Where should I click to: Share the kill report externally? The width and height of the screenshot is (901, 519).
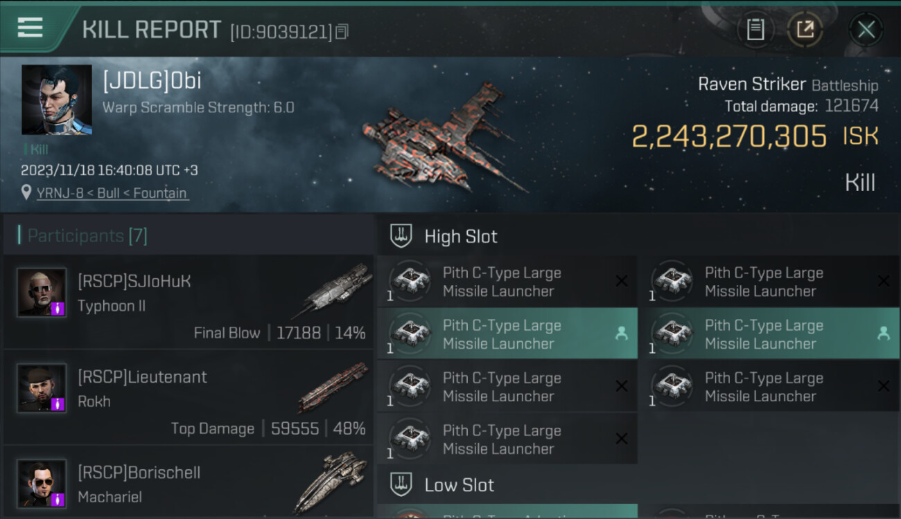(x=805, y=30)
